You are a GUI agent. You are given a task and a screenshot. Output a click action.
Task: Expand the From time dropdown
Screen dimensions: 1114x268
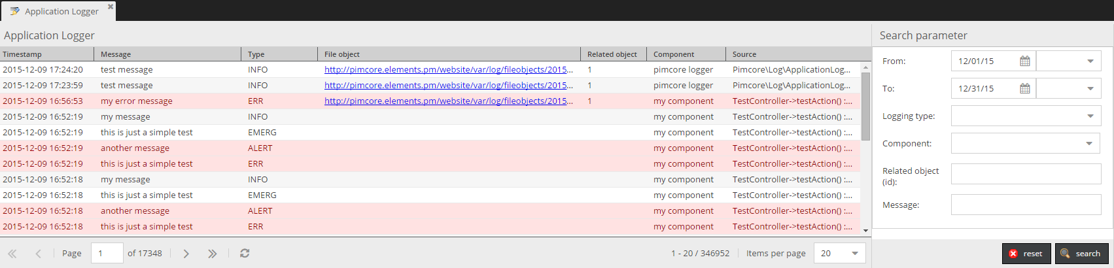[x=1090, y=61]
